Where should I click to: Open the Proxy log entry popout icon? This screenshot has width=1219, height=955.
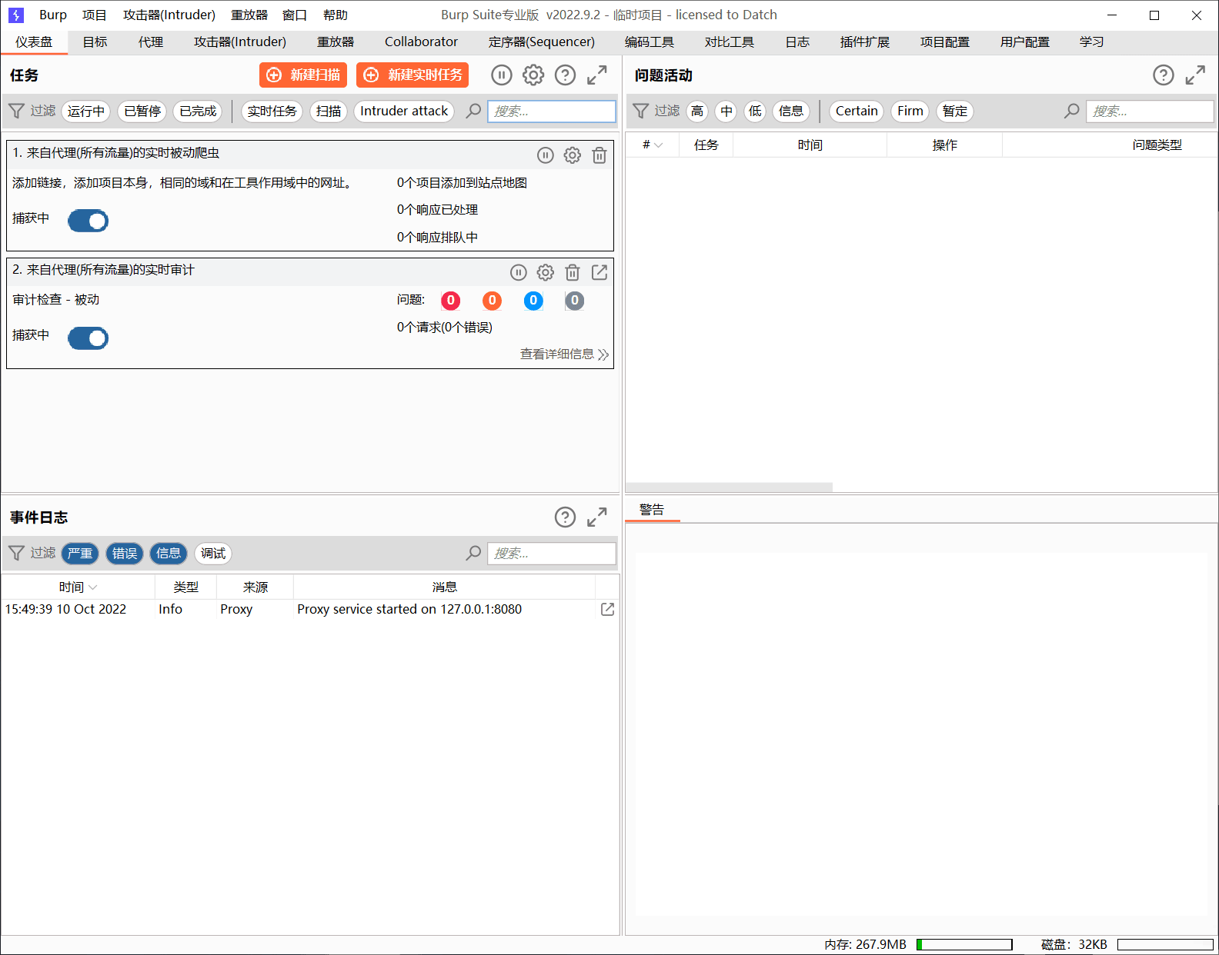click(x=607, y=609)
